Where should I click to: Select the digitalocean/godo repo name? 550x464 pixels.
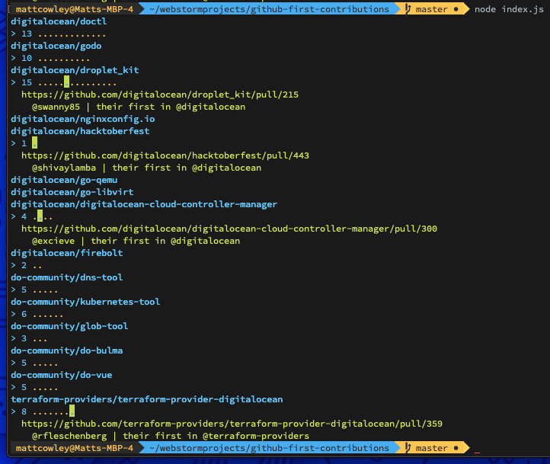56,46
